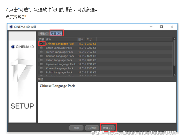Select the German Language Pack row name
This screenshot has width=184, height=138.
[x=60, y=56]
